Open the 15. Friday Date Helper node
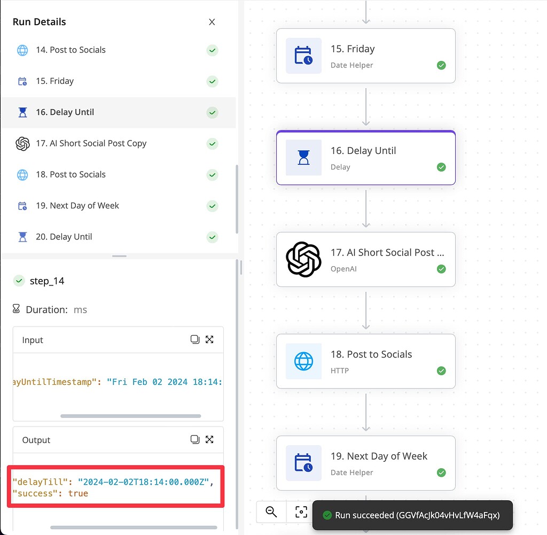 coord(365,56)
